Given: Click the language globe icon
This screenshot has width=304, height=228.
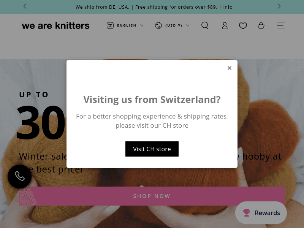Looking at the screenshot, I should (x=109, y=25).
